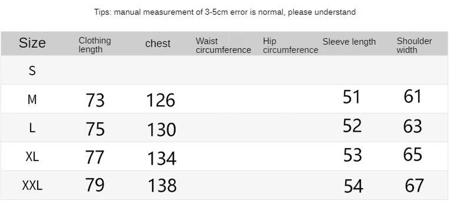The image size is (450, 201).
Task: Select the Hip circumference header
Action: (290, 45)
